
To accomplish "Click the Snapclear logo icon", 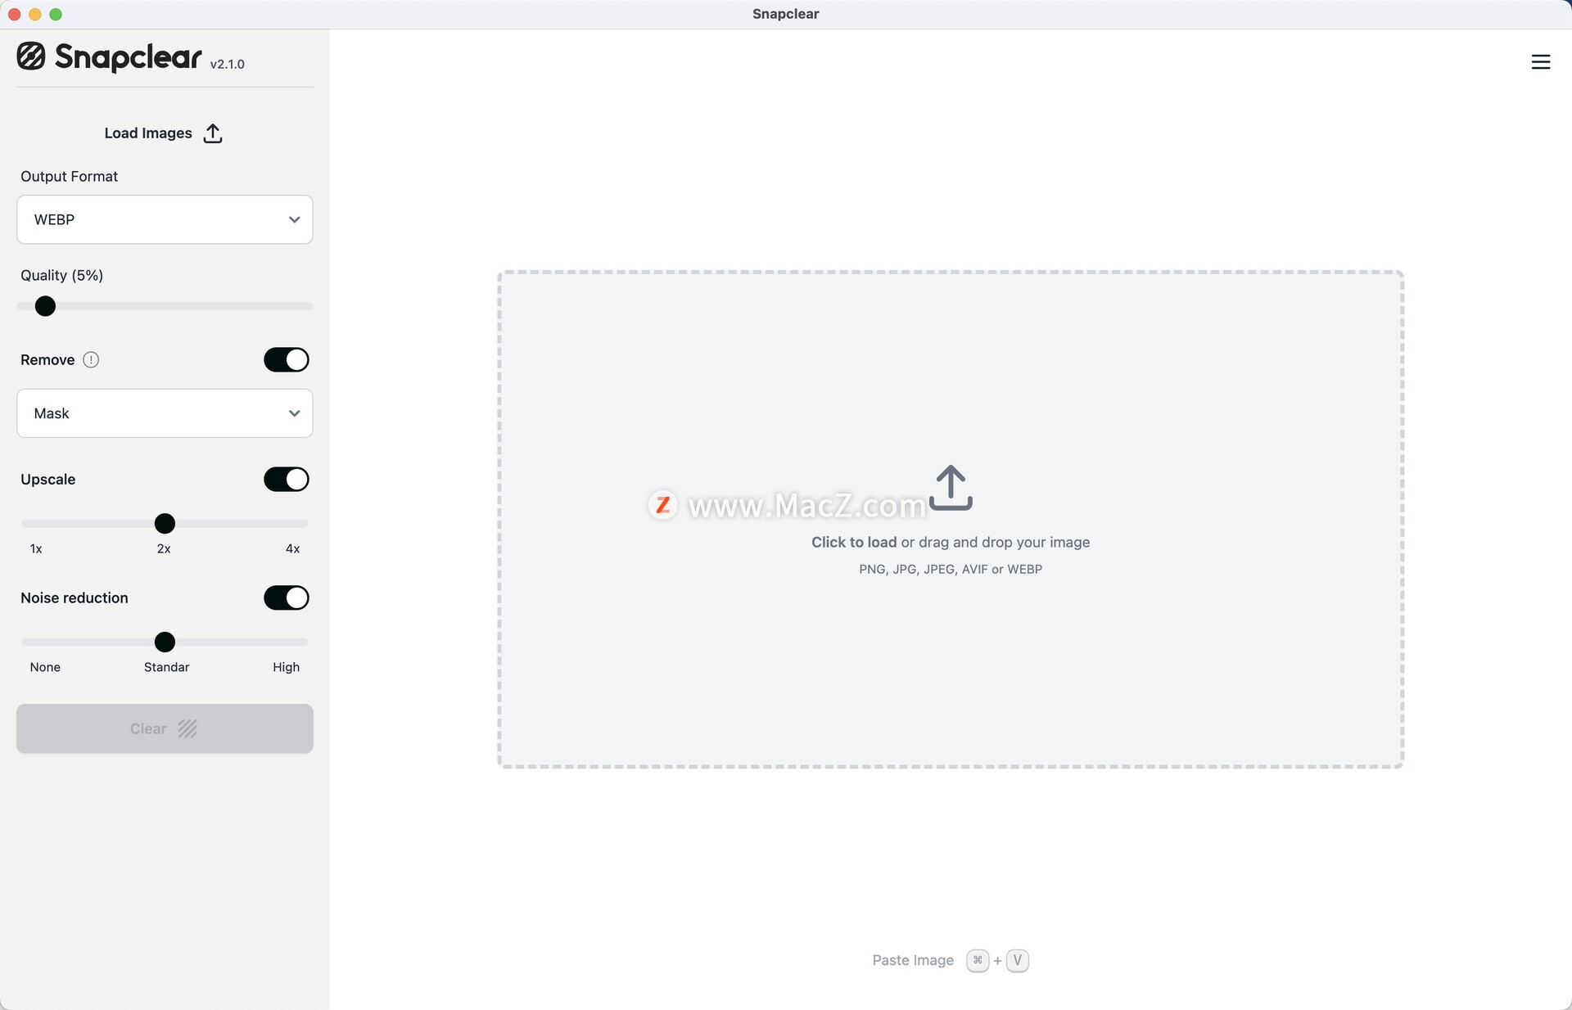I will coord(31,56).
